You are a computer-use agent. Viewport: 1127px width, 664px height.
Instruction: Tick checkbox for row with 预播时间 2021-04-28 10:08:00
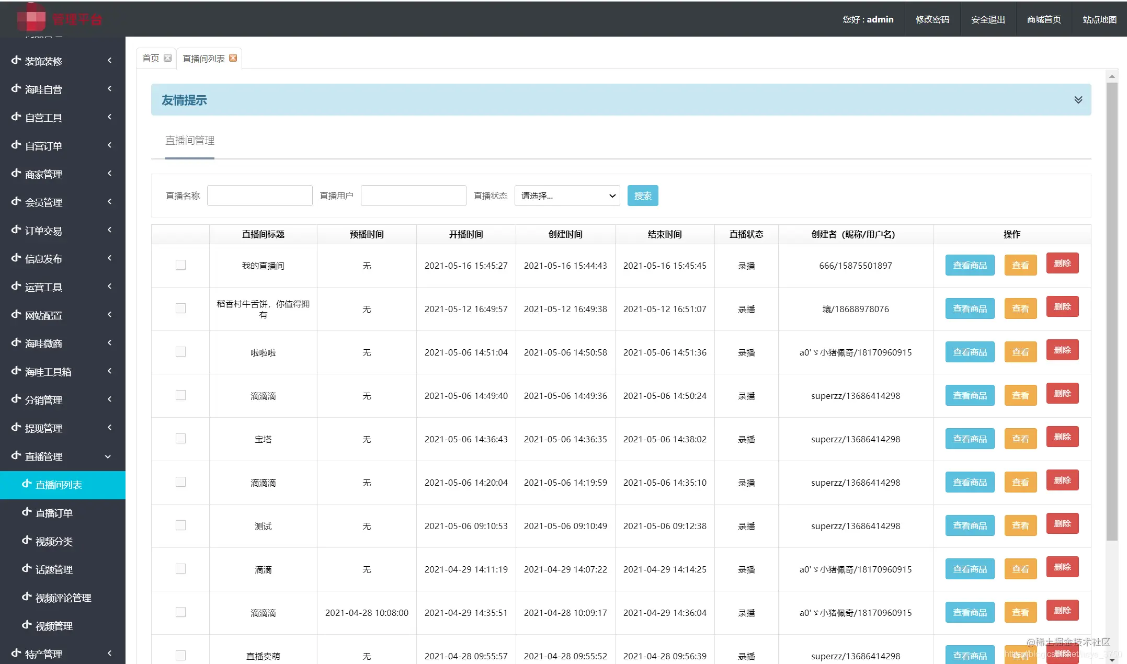180,612
